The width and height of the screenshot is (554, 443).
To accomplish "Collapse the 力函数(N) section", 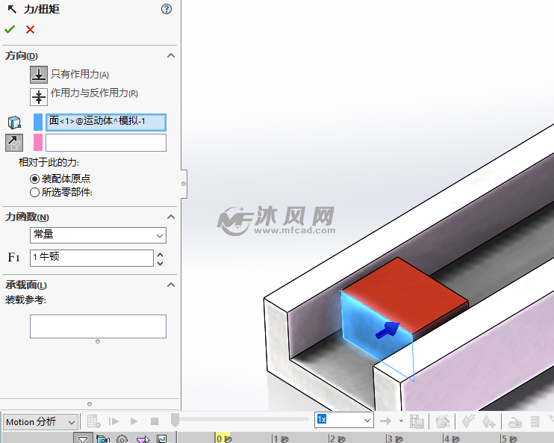I will pos(171,217).
